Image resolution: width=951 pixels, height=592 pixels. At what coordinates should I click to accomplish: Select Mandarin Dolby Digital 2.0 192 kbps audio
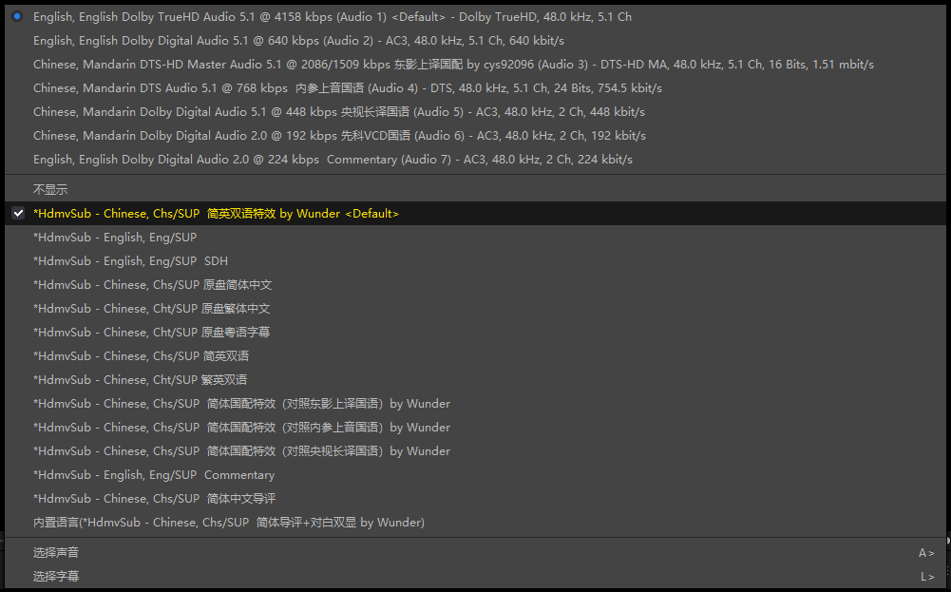339,136
